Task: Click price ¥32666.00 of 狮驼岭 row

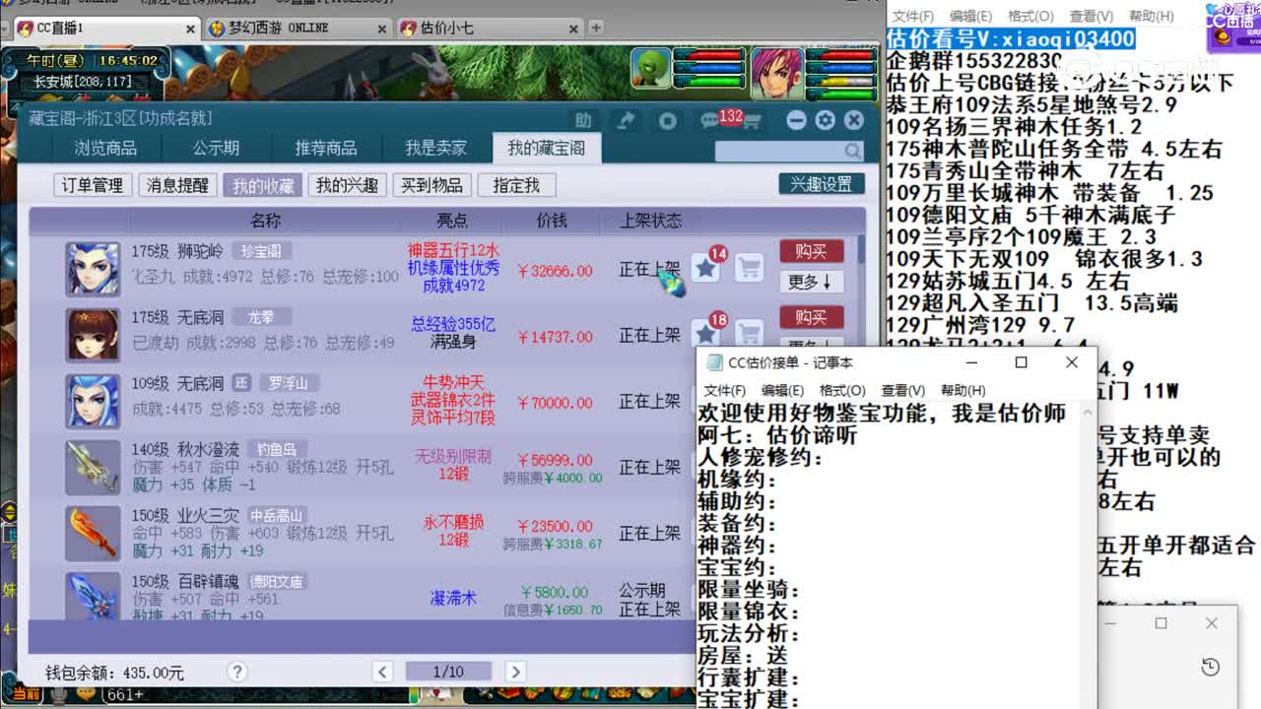Action: pyautogui.click(x=554, y=271)
